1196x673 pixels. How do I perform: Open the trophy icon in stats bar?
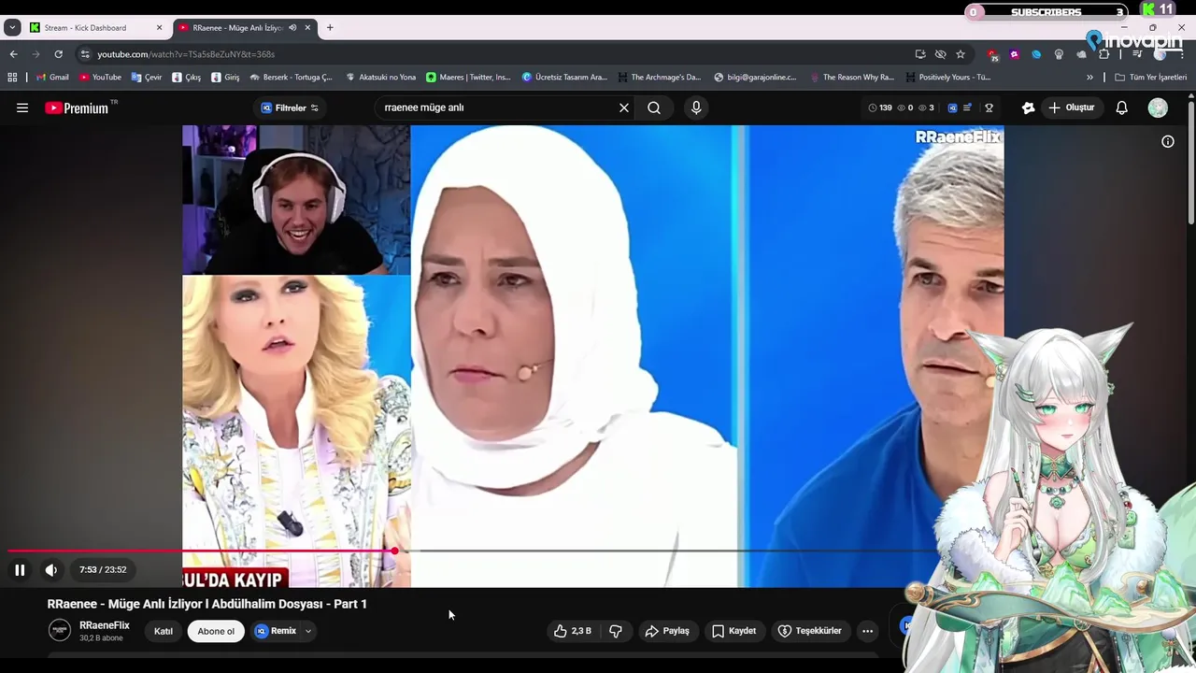989,107
